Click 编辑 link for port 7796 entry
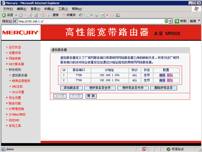202x152 pixels. pyautogui.click(x=162, y=75)
